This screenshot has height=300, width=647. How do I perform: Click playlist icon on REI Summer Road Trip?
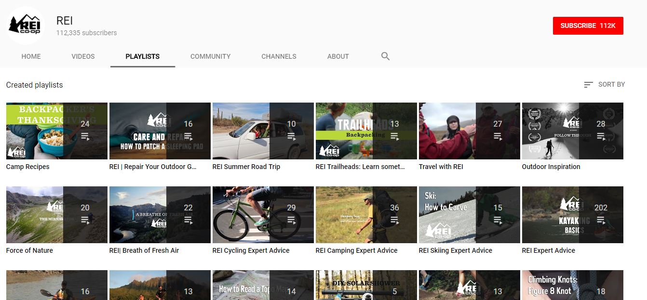(291, 137)
